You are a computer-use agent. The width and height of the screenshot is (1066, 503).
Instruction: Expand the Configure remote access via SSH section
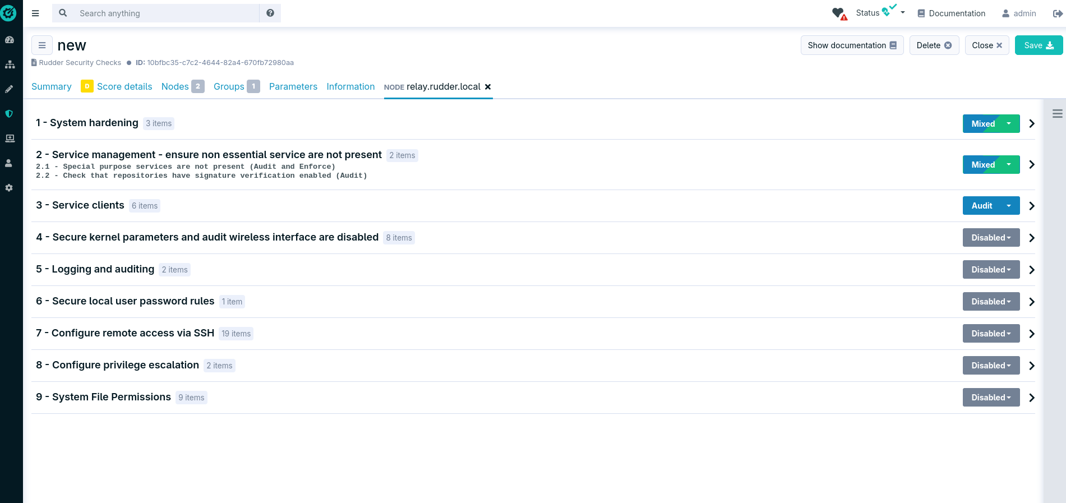pos(1031,334)
